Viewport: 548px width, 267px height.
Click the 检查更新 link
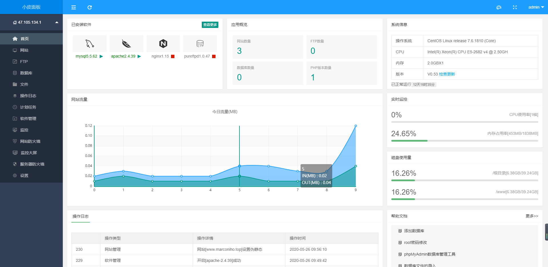pyautogui.click(x=447, y=74)
